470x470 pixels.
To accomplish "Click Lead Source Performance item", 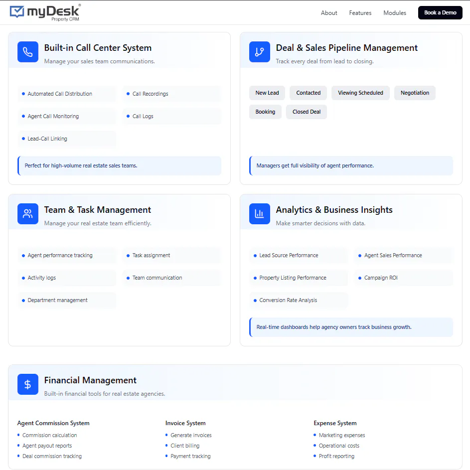I will tap(299, 255).
